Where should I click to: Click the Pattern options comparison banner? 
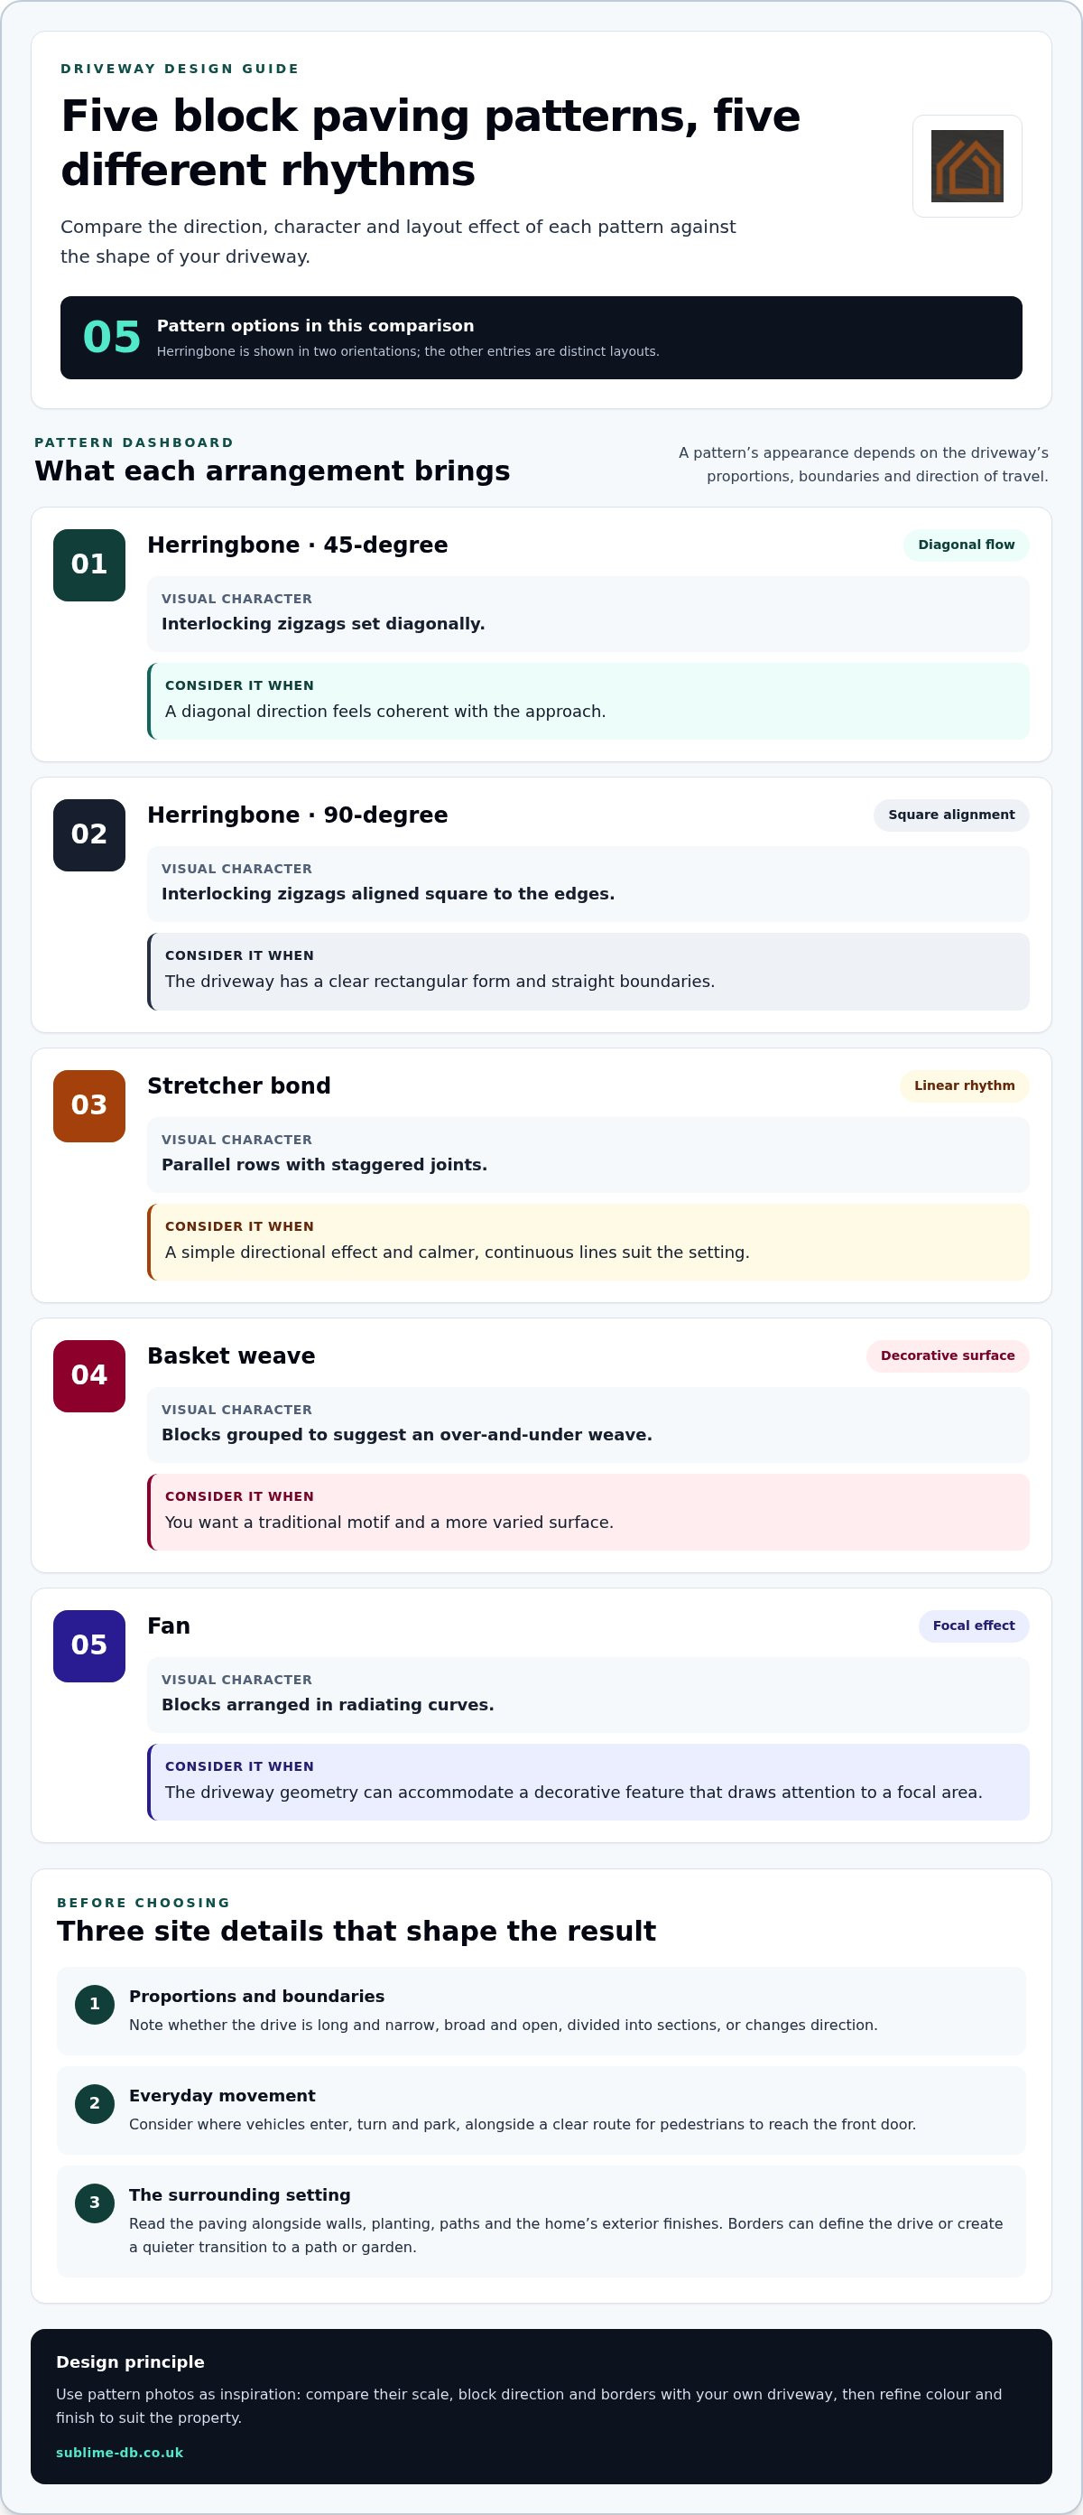point(541,338)
